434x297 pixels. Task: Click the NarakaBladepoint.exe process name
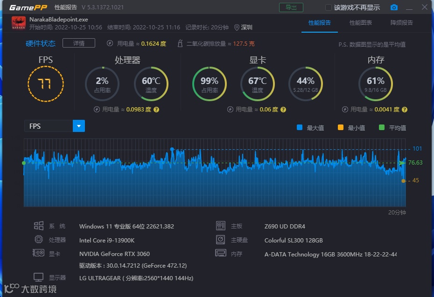tap(59, 20)
